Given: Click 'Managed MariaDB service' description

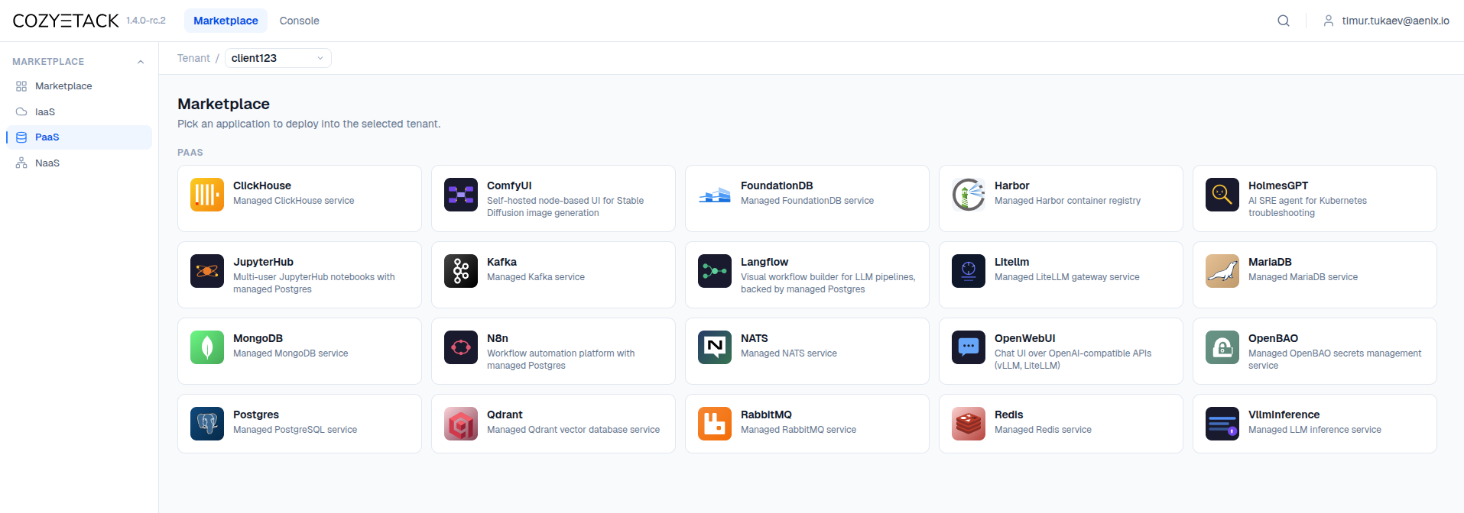Looking at the screenshot, I should pyautogui.click(x=1303, y=277).
